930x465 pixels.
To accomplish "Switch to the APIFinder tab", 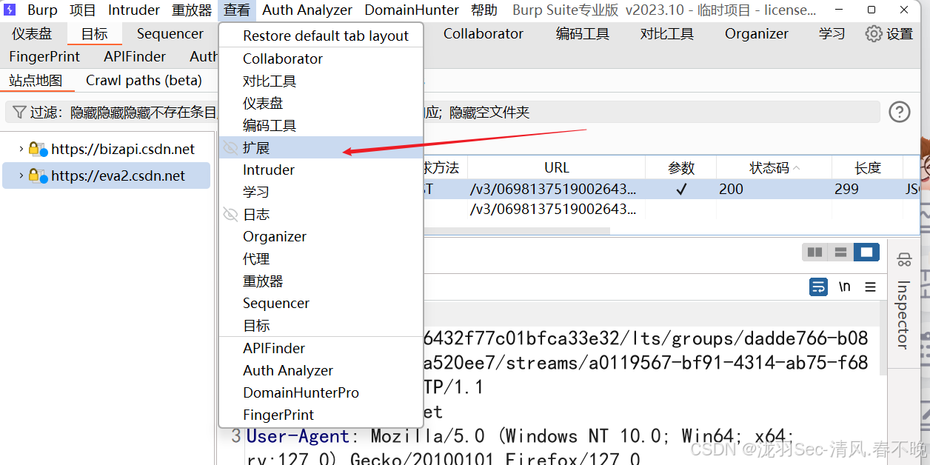I will point(135,57).
